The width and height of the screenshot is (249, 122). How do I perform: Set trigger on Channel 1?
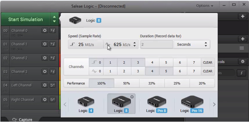(52, 44)
